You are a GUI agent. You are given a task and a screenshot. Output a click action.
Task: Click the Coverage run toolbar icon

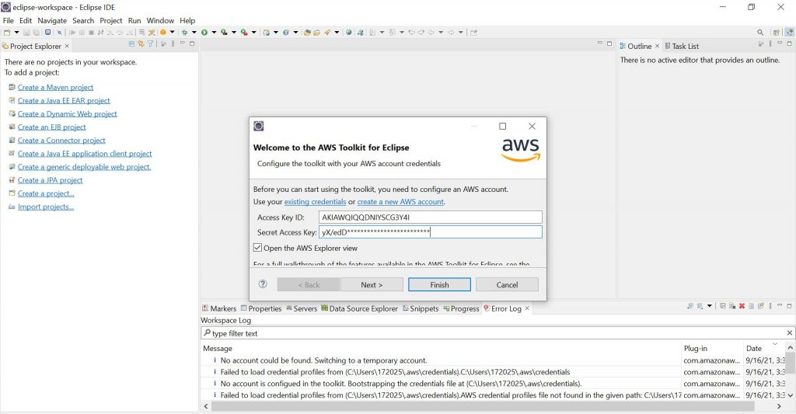tap(224, 32)
